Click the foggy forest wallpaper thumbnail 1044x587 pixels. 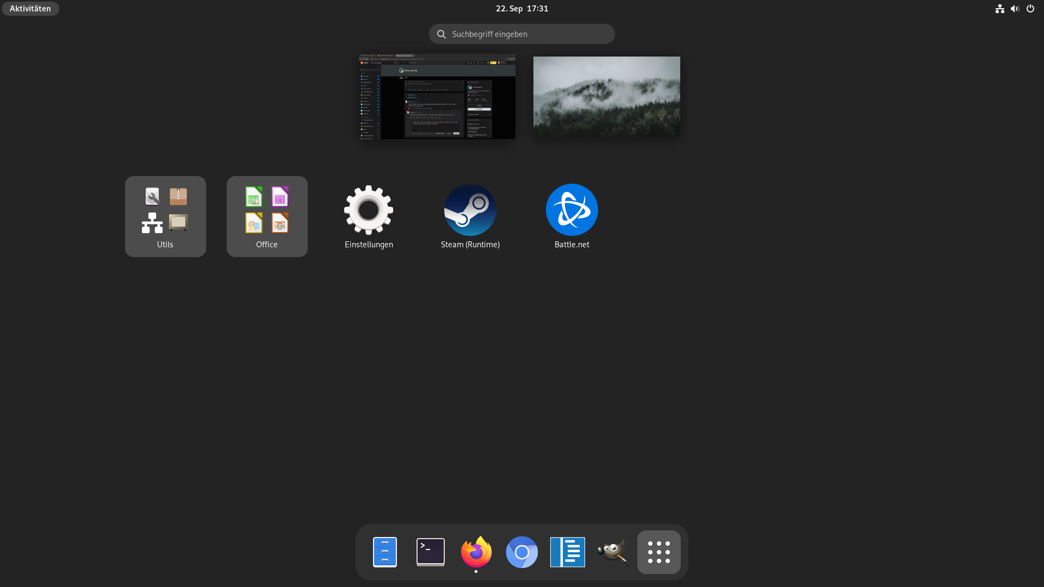point(607,96)
